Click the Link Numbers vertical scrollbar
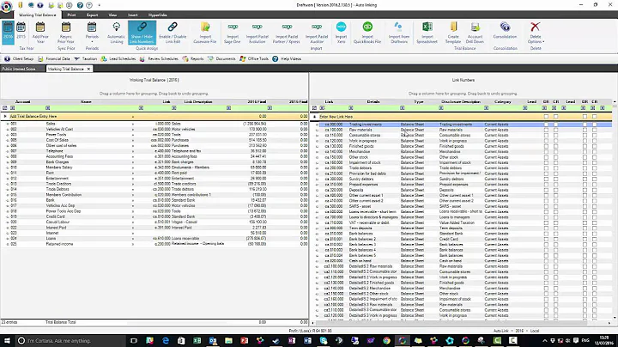 [x=615, y=209]
